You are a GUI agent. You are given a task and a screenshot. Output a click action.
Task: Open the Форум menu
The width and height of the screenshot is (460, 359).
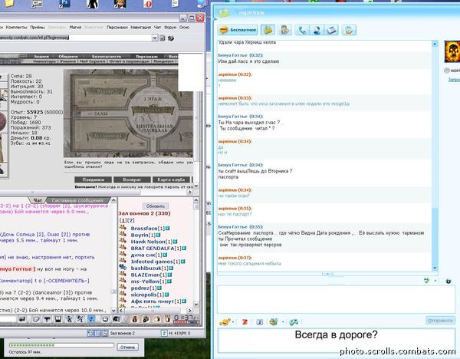pyautogui.click(x=170, y=28)
